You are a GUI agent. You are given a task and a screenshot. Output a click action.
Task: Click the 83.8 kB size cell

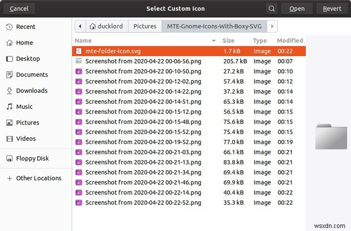[x=234, y=162]
